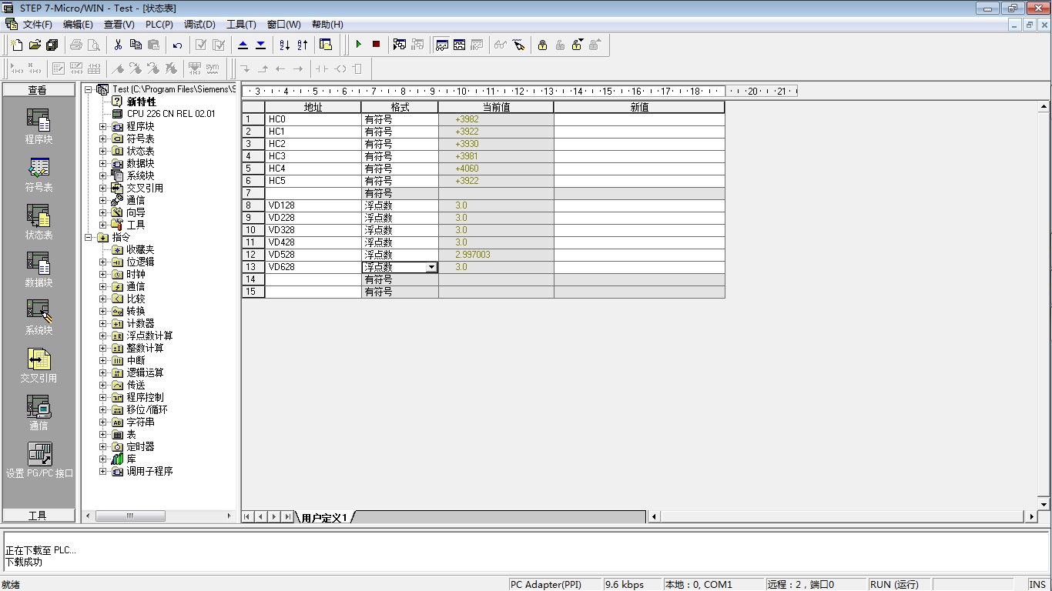Click the 新值 cell for HC0
1052x591 pixels.
[639, 119]
